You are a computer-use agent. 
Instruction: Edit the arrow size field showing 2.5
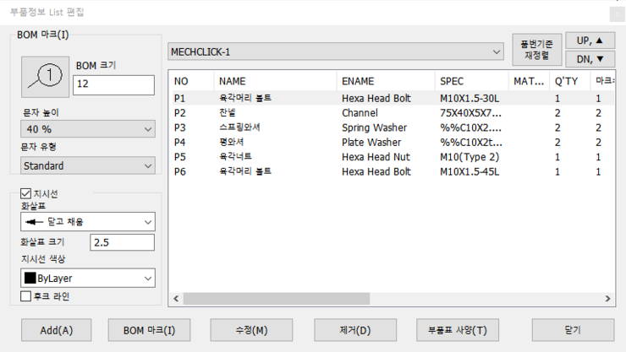(122, 242)
